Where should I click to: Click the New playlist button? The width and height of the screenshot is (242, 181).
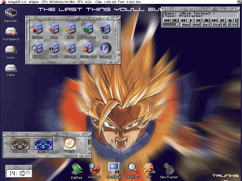[186, 25]
